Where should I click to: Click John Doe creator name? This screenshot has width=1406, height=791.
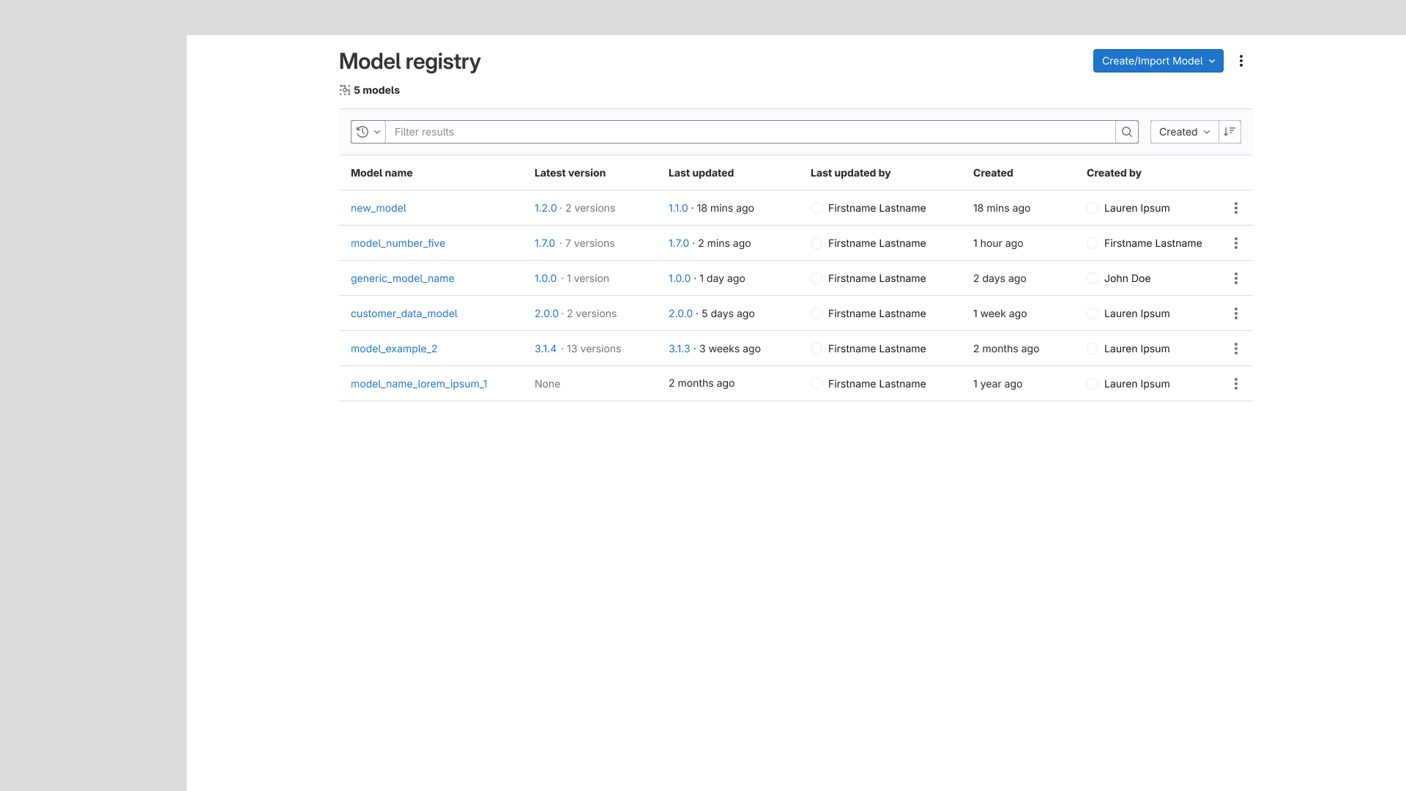[x=1127, y=278]
